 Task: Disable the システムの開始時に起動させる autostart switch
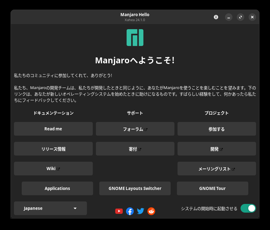point(248,208)
